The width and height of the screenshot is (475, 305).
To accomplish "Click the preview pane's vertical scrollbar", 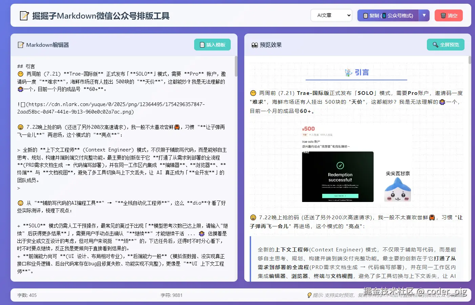I will [x=470, y=60].
